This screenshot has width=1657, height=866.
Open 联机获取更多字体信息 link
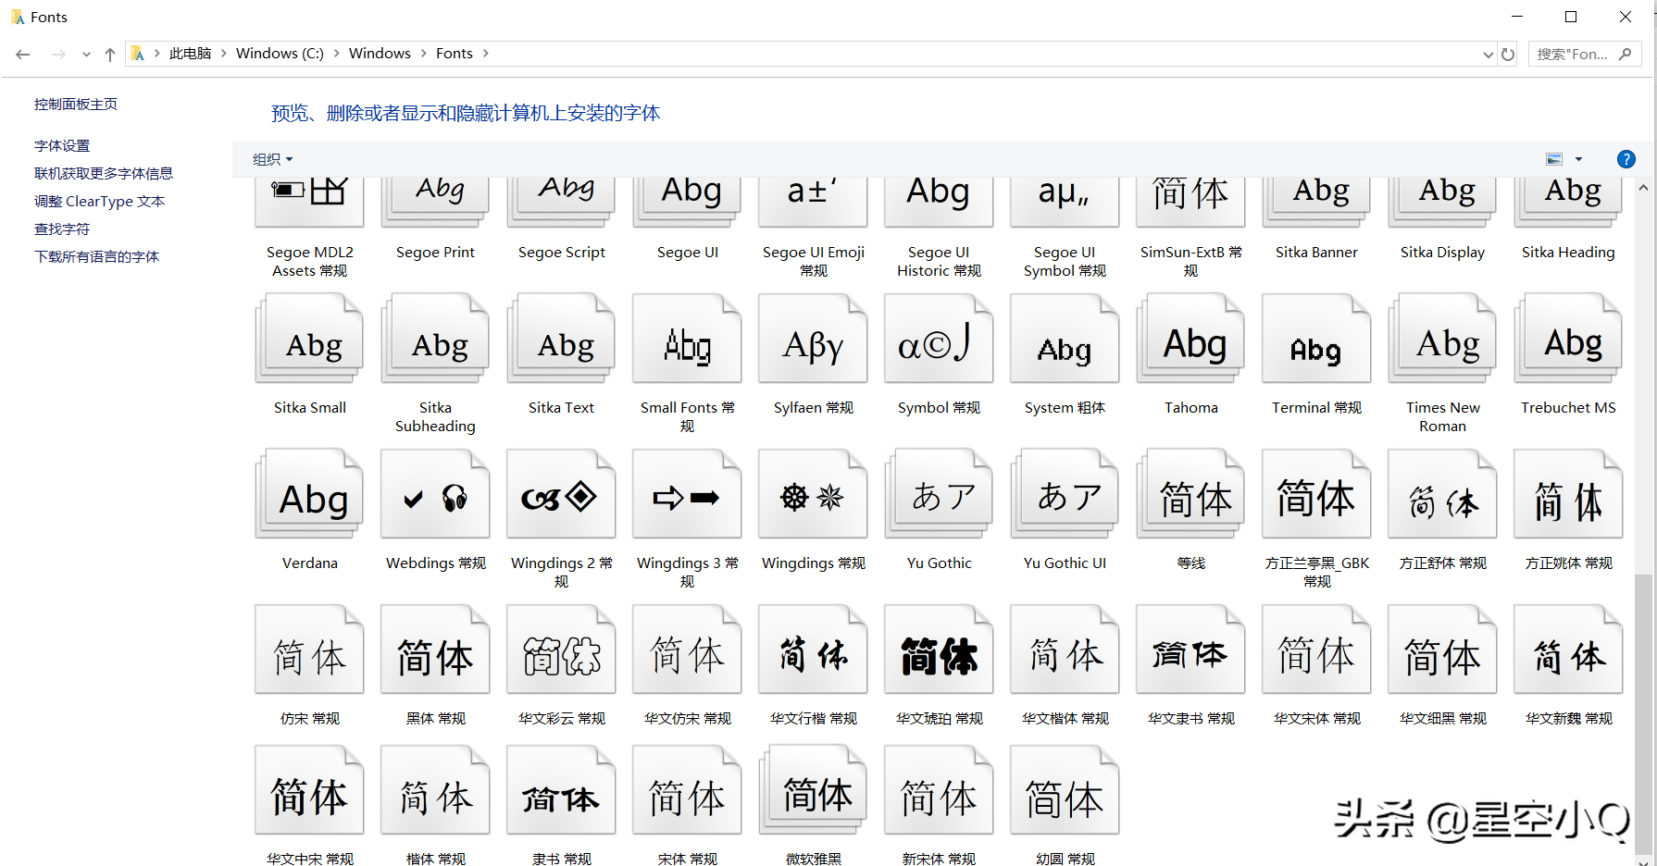pyautogui.click(x=104, y=174)
